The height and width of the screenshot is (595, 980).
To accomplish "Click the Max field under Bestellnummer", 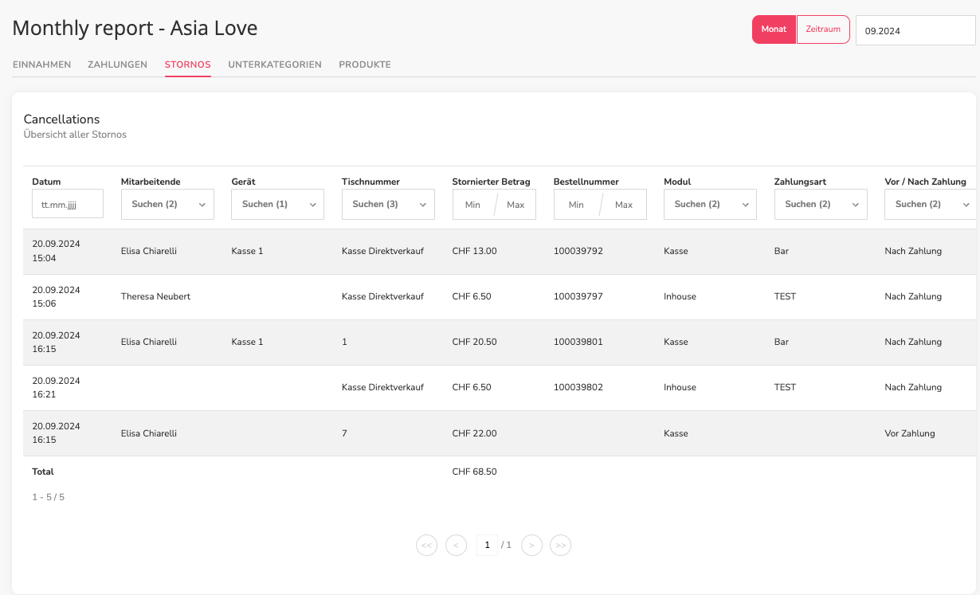I will click(624, 205).
